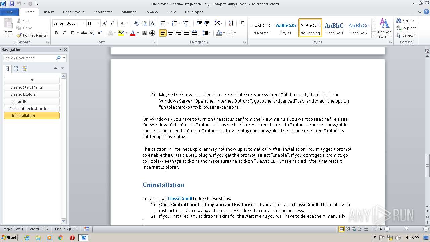The image size is (430, 242).
Task: Click the zoom slider handle
Action: [406, 229]
